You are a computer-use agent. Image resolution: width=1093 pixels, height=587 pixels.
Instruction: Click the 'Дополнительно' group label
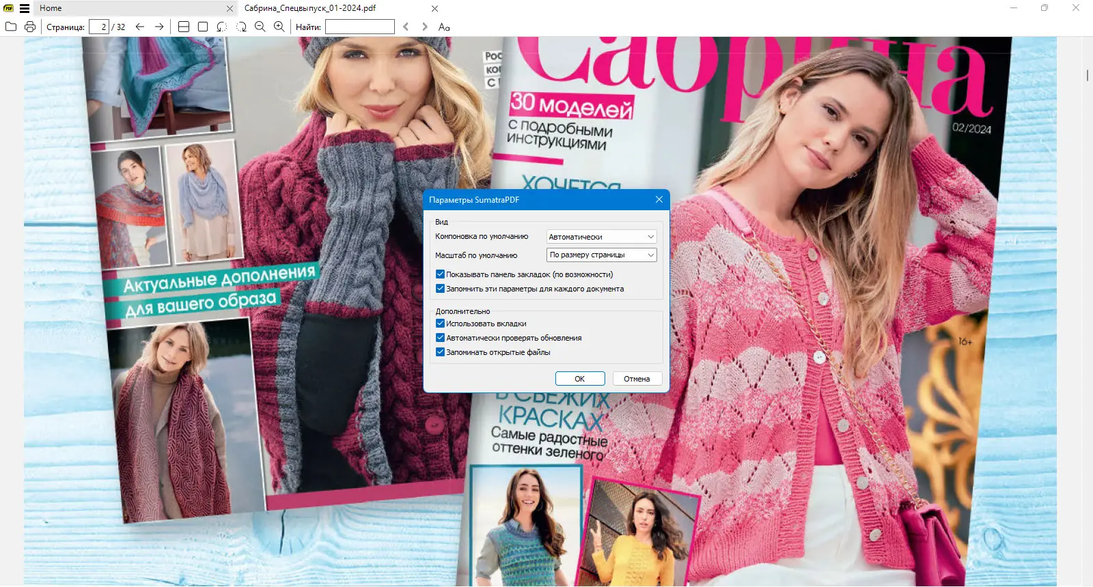tap(463, 311)
